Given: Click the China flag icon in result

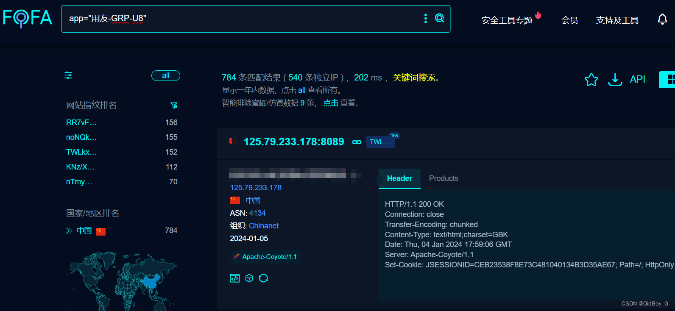Looking at the screenshot, I should [x=235, y=200].
